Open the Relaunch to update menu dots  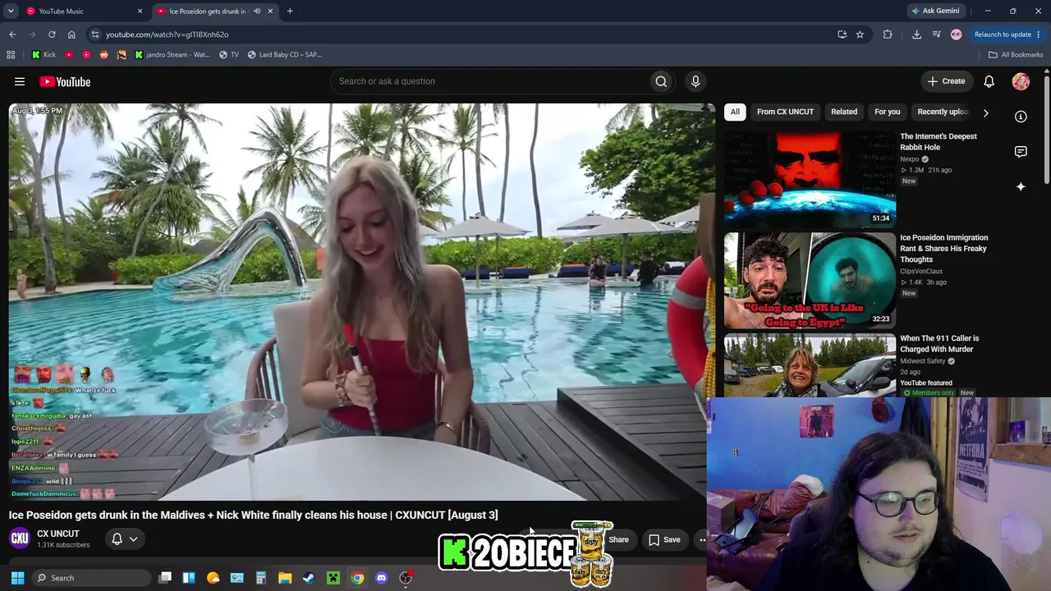pos(1039,34)
